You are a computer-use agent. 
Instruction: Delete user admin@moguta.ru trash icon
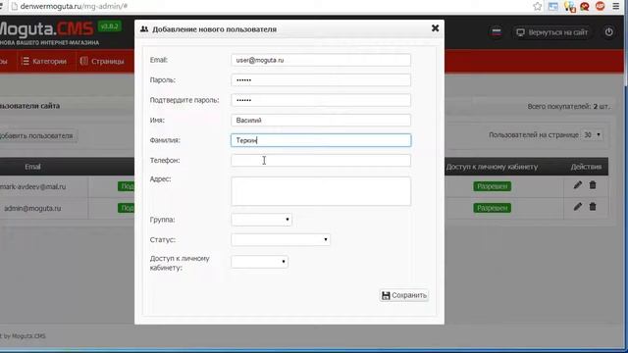(x=593, y=207)
